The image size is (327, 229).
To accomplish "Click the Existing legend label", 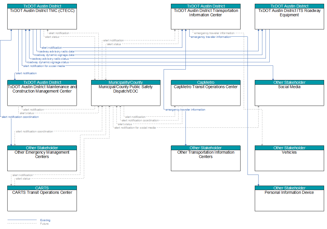I will (x=45, y=220).
